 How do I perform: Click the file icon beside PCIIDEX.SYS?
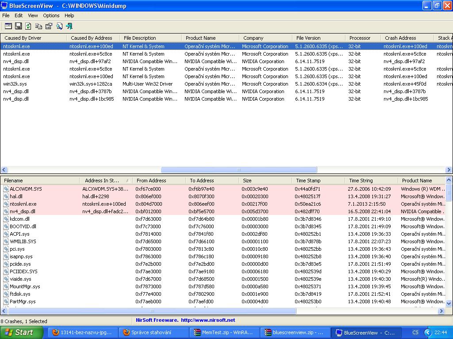[x=6, y=271]
